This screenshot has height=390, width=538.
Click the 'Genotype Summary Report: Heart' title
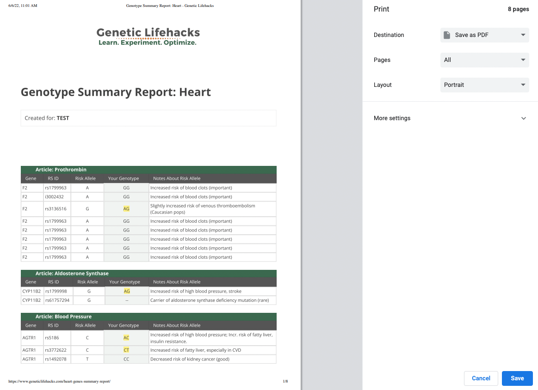click(x=116, y=92)
